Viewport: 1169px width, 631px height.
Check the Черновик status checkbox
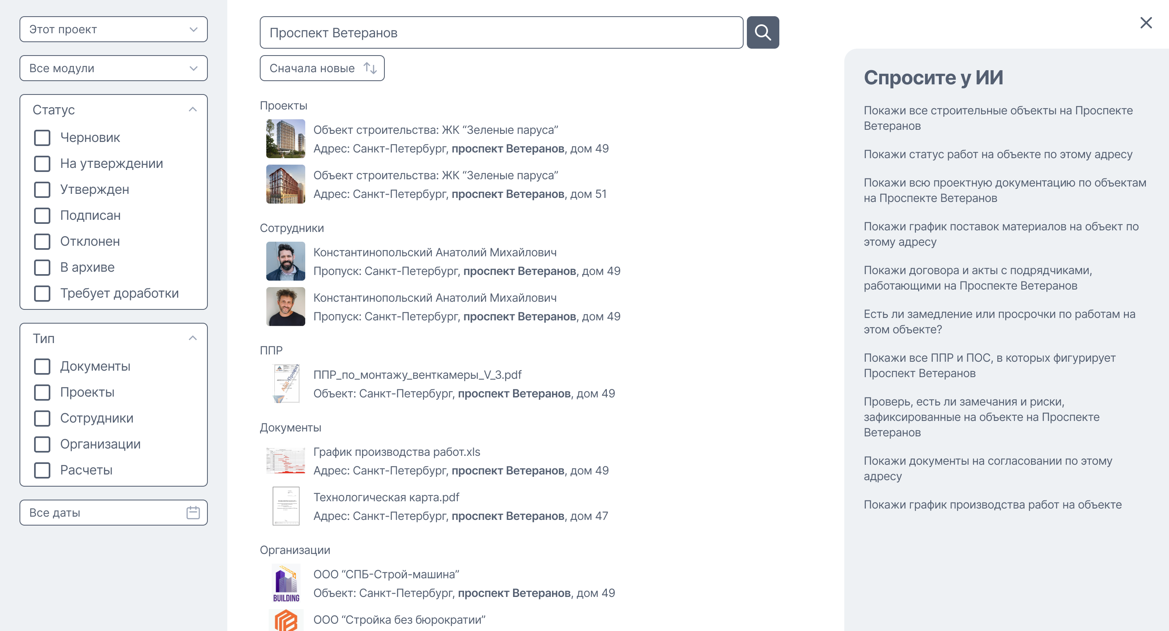42,138
